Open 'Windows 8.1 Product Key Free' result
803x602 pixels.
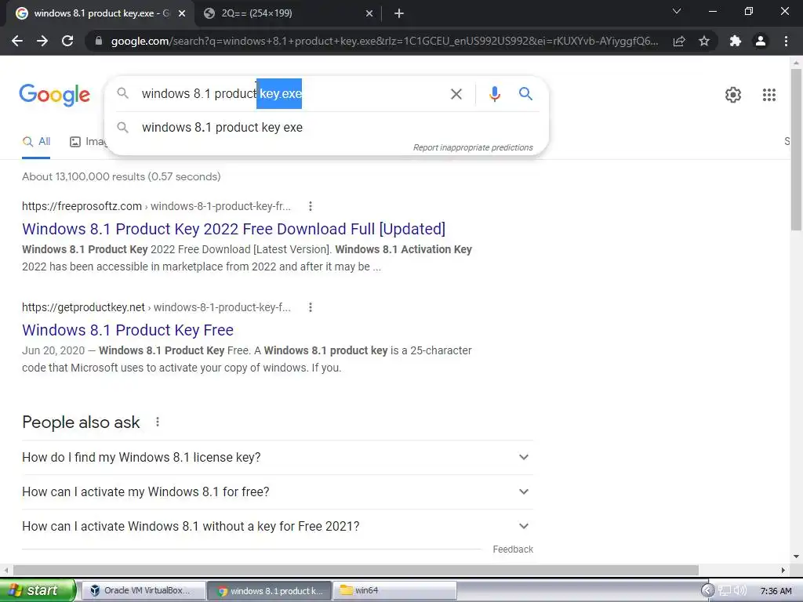(128, 330)
